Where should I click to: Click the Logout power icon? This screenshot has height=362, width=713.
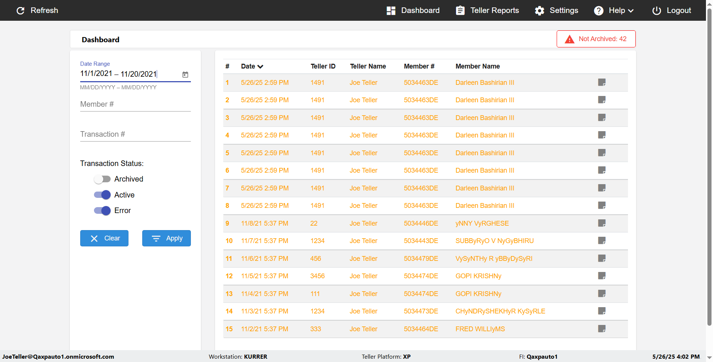[x=656, y=10]
